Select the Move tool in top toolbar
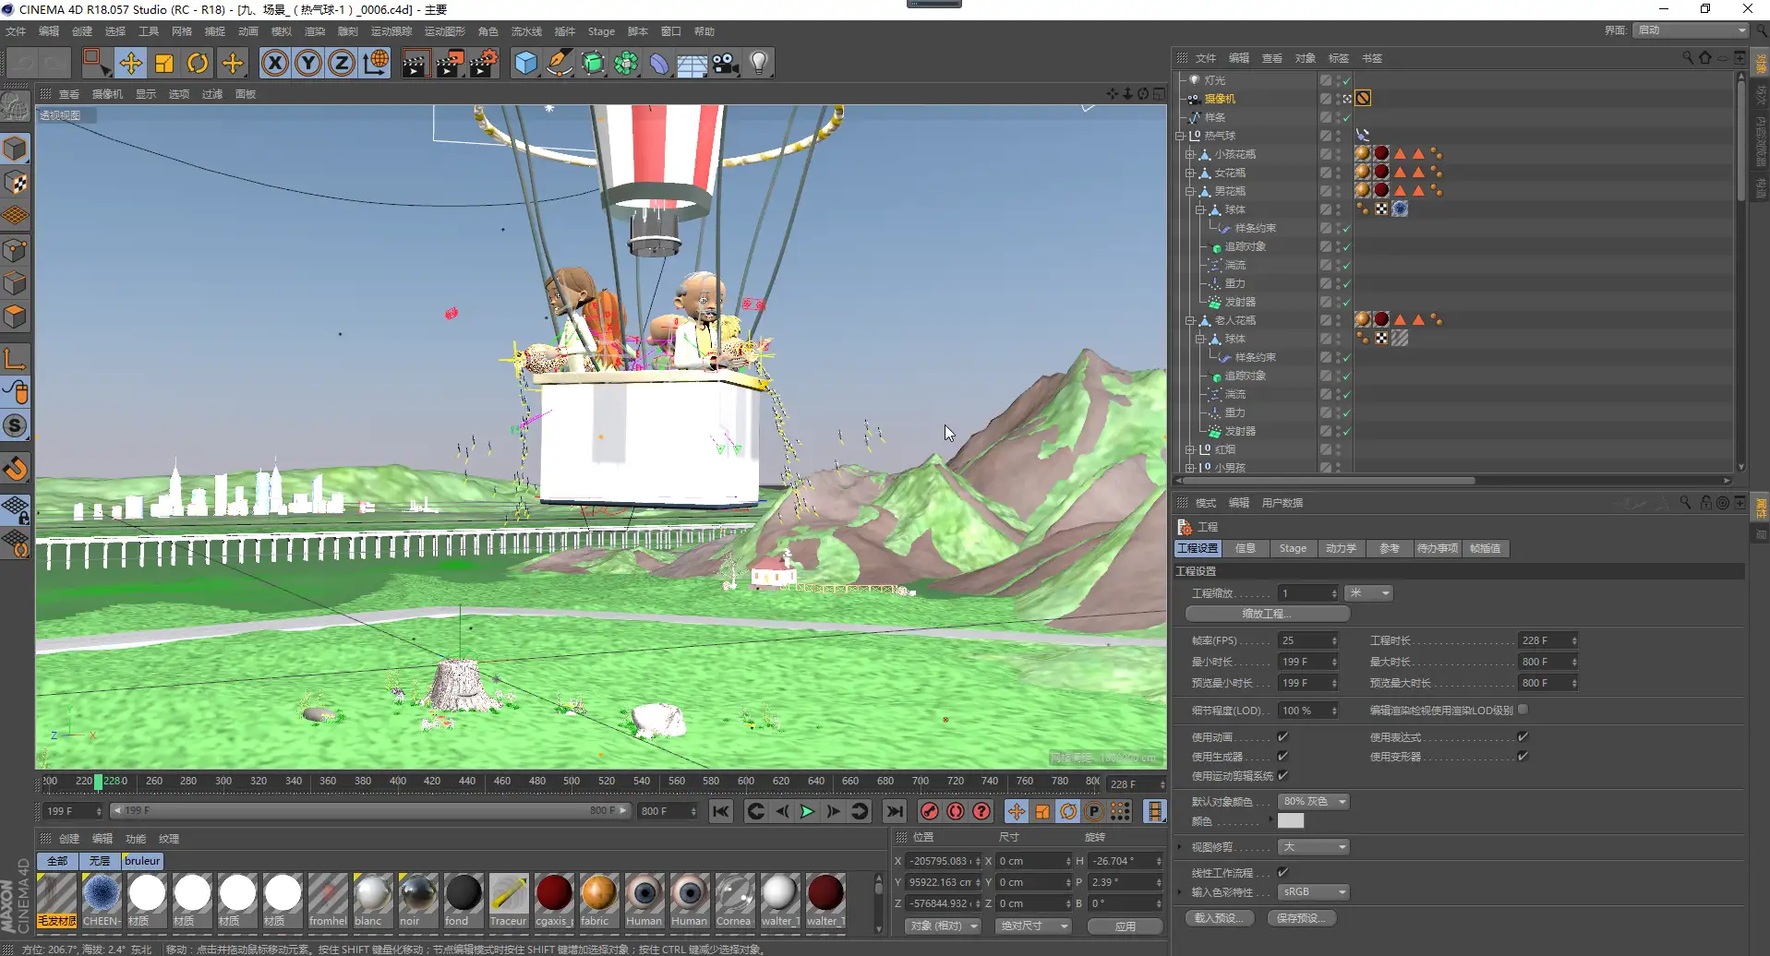The width and height of the screenshot is (1770, 956). (130, 63)
